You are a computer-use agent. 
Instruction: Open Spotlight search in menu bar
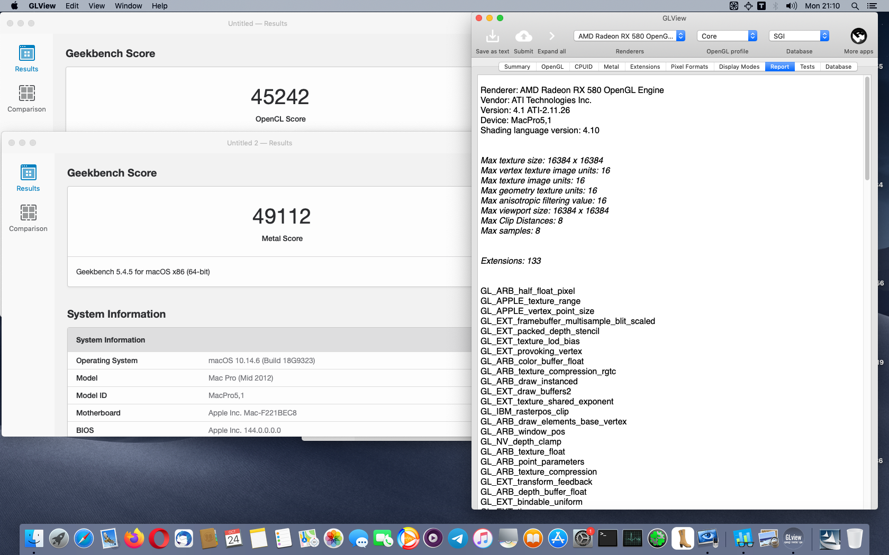[x=855, y=6]
